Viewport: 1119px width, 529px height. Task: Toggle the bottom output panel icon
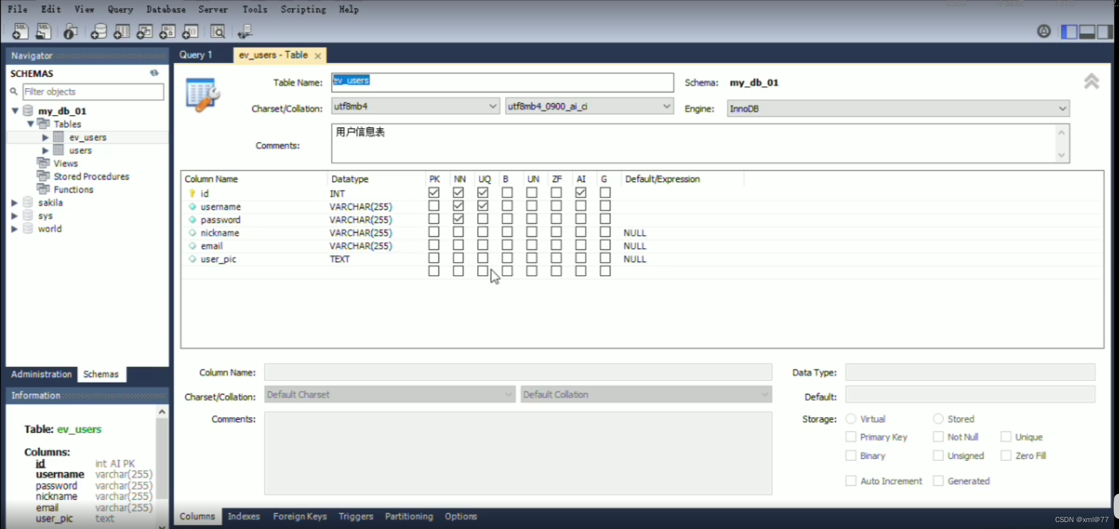(x=1087, y=31)
